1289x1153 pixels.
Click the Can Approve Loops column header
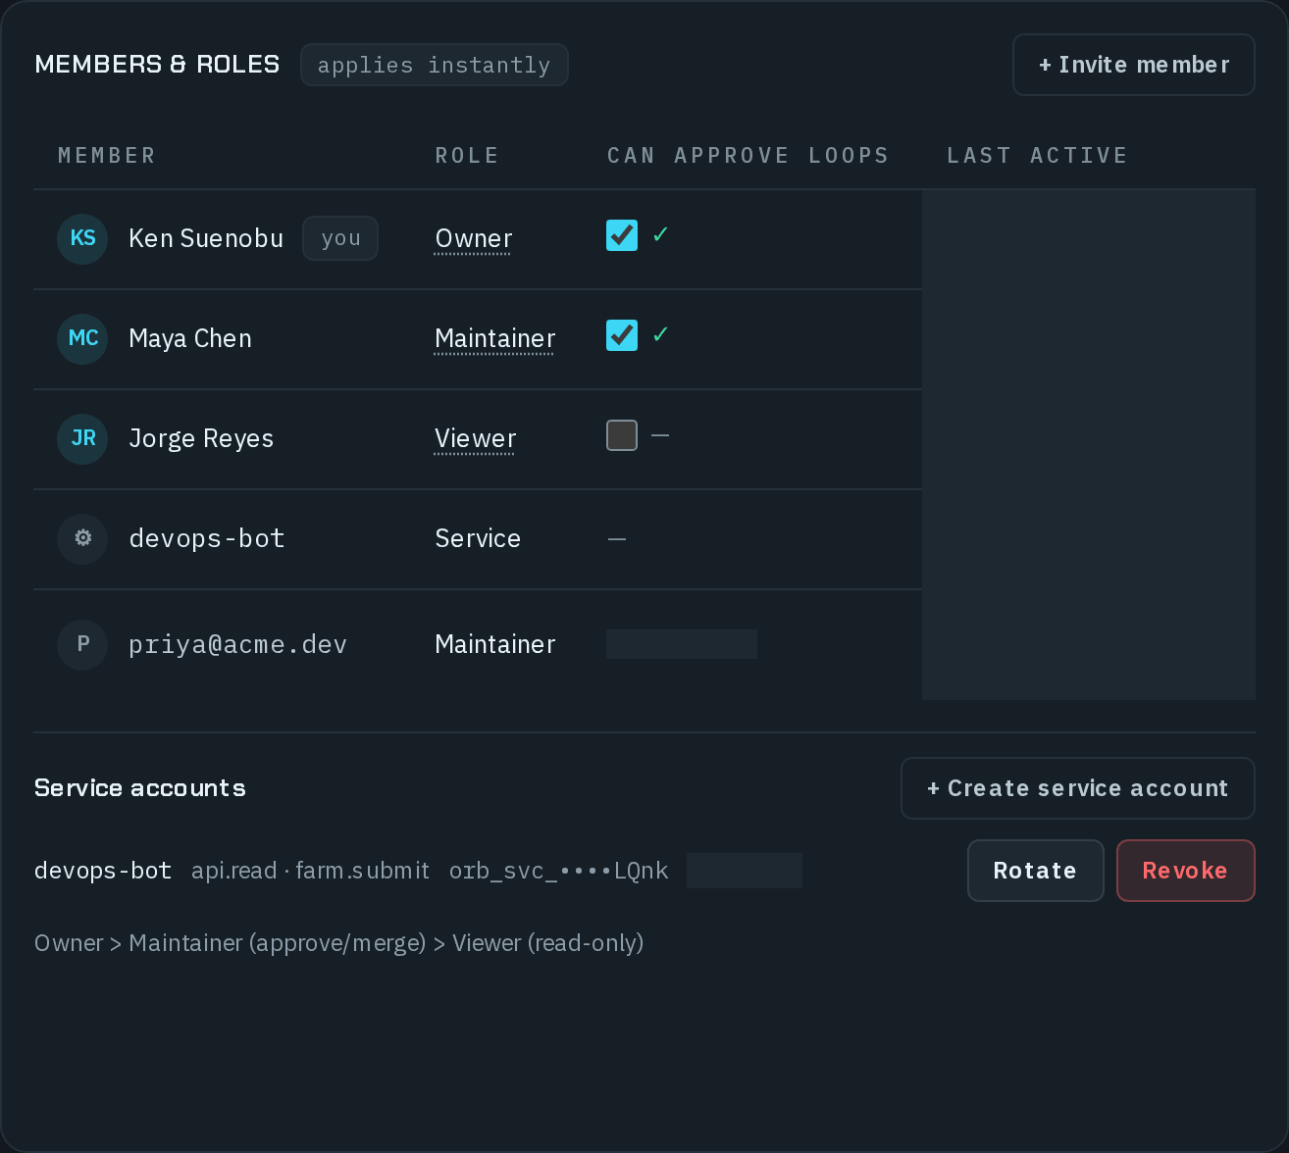tap(748, 155)
